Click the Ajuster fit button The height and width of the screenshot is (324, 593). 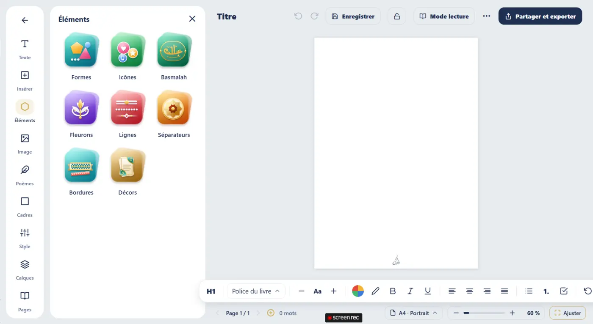[568, 313]
